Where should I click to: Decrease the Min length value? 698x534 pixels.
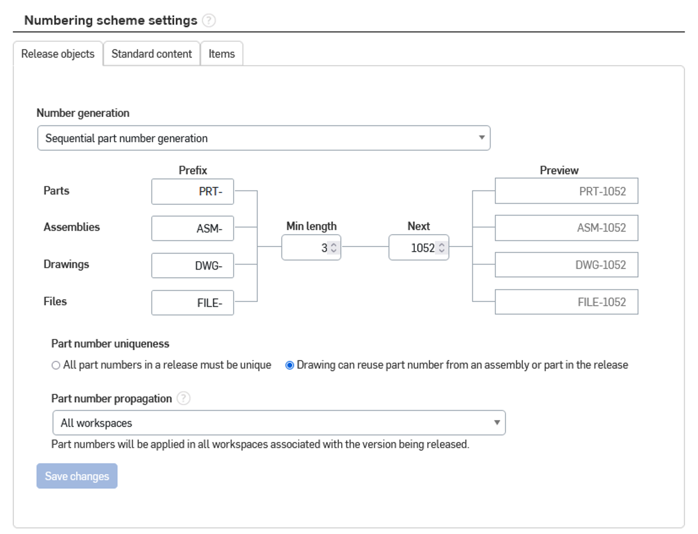click(x=334, y=250)
